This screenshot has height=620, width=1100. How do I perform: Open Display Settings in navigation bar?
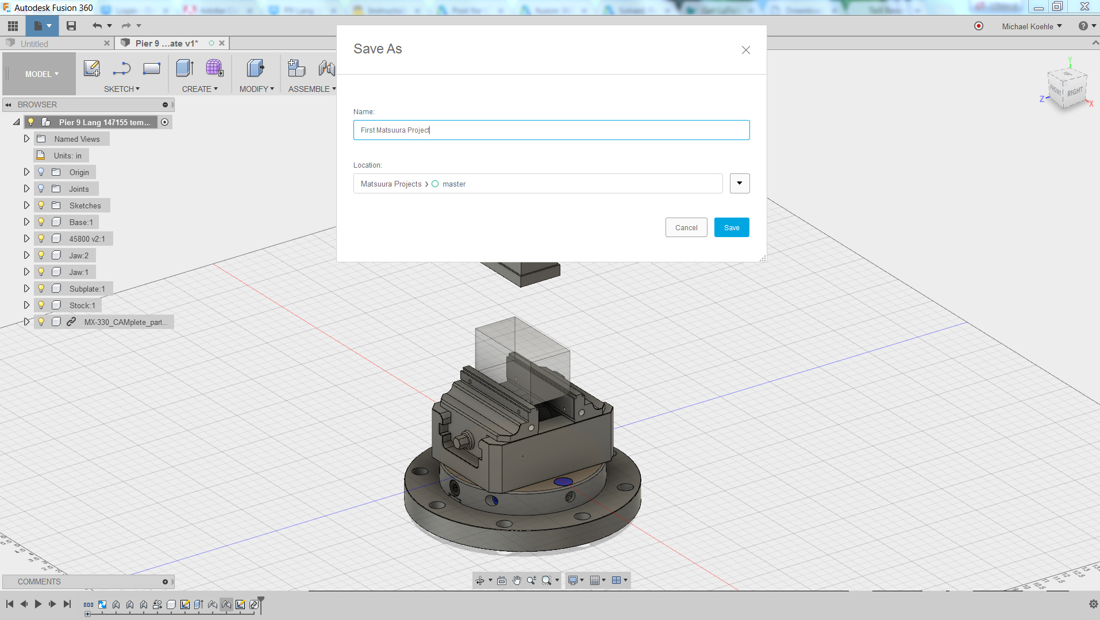click(x=575, y=580)
